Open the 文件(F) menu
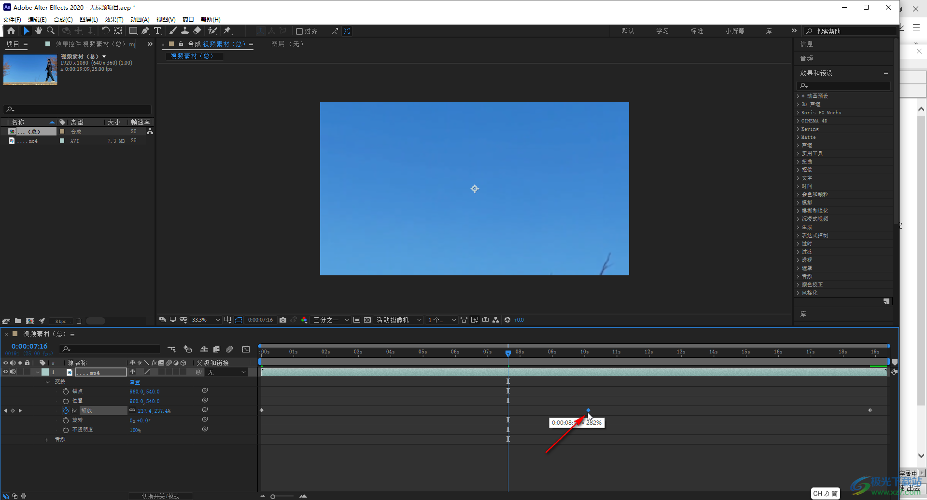The image size is (927, 500). click(x=12, y=20)
